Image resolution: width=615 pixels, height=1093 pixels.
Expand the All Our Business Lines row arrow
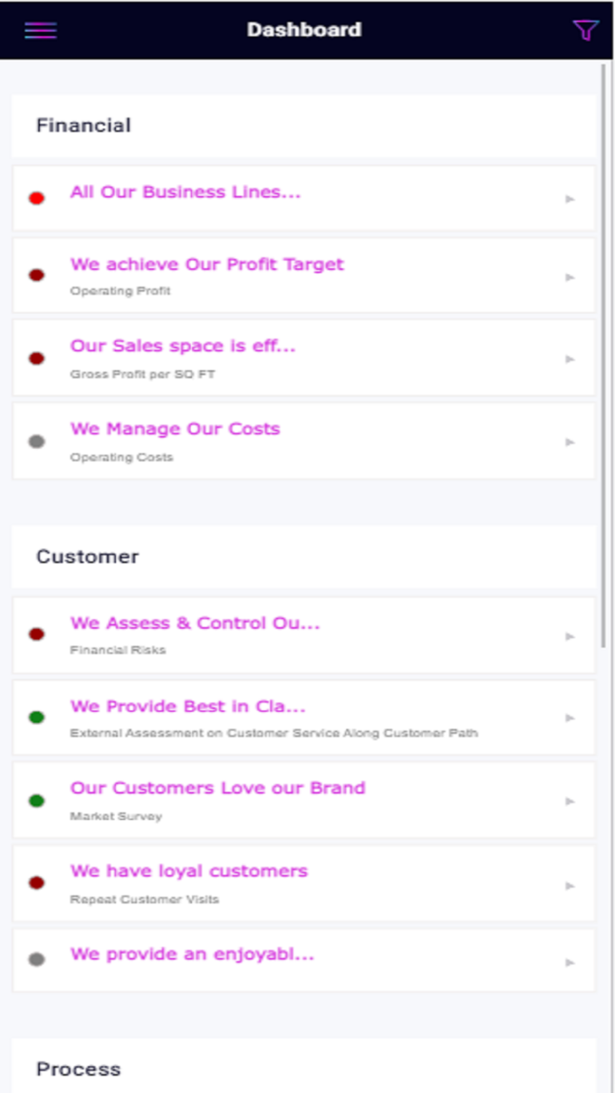coord(570,199)
